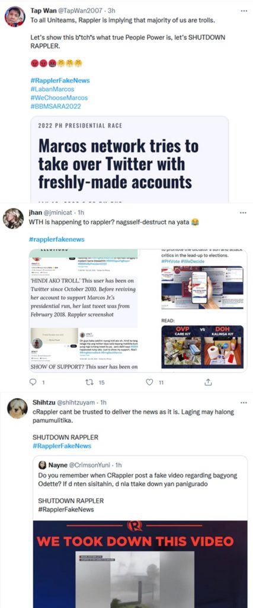Screen dimensions: 253x608
Task: Open Marcos network Twitter article card
Action: (130, 159)
